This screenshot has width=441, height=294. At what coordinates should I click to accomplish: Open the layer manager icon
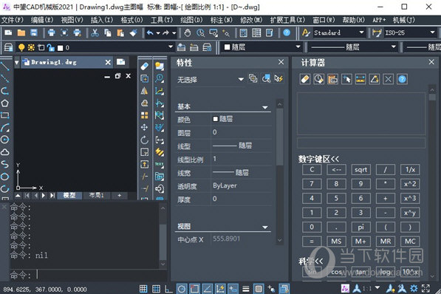click(x=8, y=47)
